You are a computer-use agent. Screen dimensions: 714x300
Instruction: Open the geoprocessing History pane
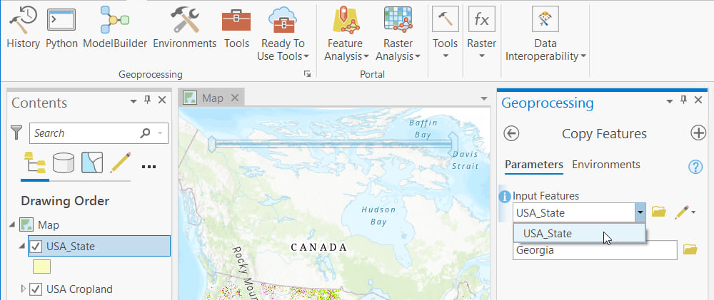point(24,27)
